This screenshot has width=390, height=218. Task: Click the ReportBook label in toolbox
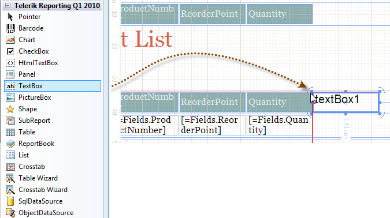coord(36,144)
